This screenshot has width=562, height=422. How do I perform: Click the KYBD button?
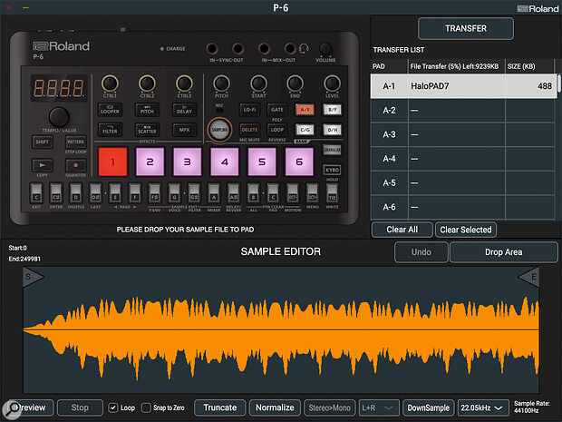pos(333,170)
